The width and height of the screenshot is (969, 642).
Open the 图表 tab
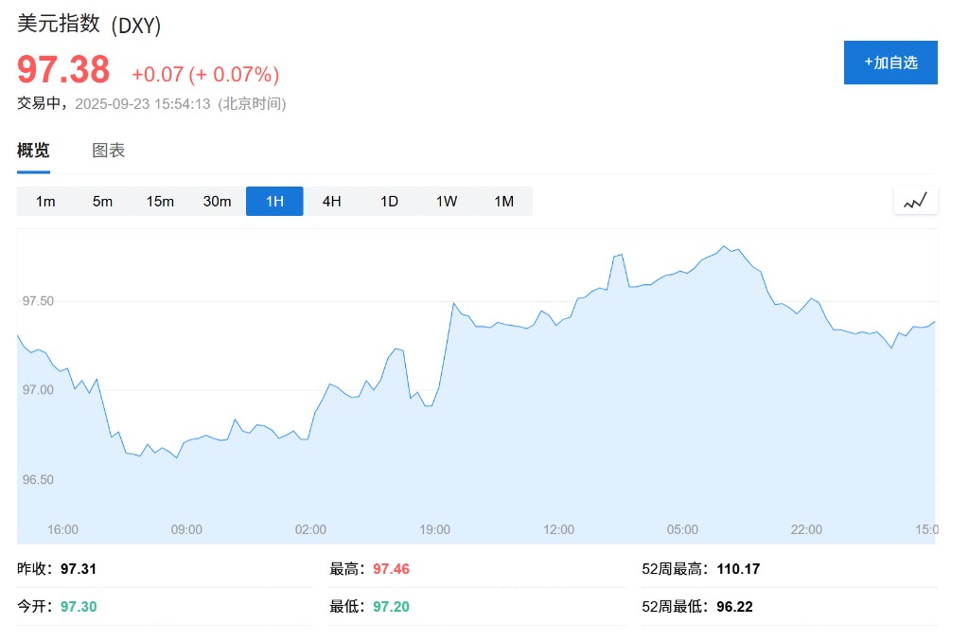click(109, 151)
